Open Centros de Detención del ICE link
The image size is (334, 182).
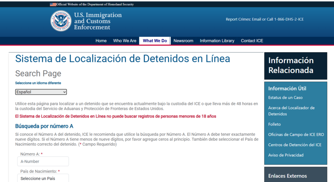pos(295,145)
